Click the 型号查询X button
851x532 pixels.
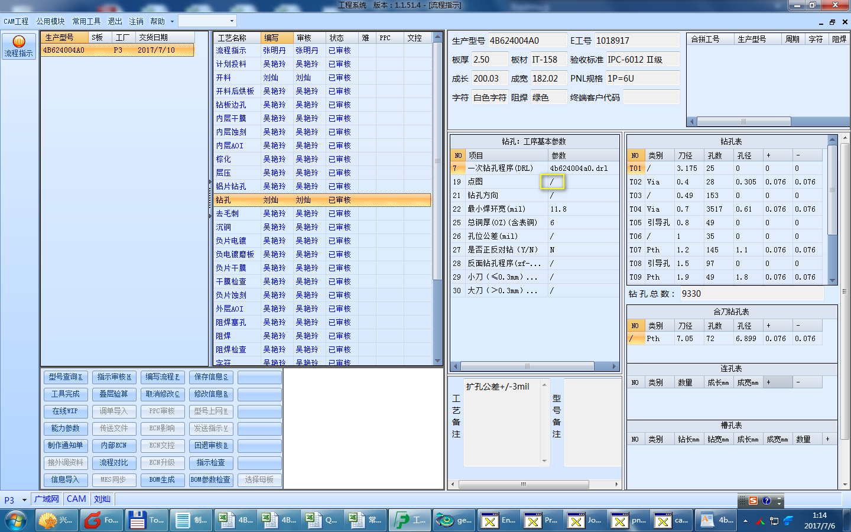66,377
